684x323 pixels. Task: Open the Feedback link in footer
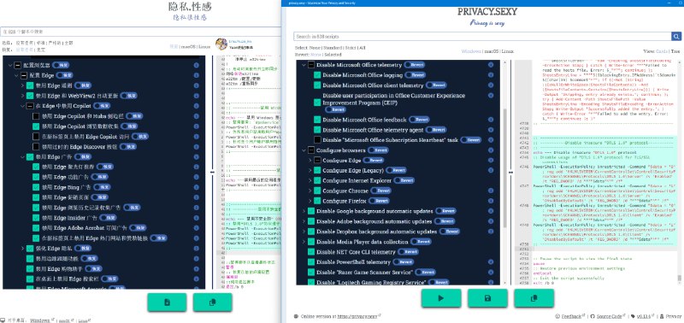click(571, 316)
